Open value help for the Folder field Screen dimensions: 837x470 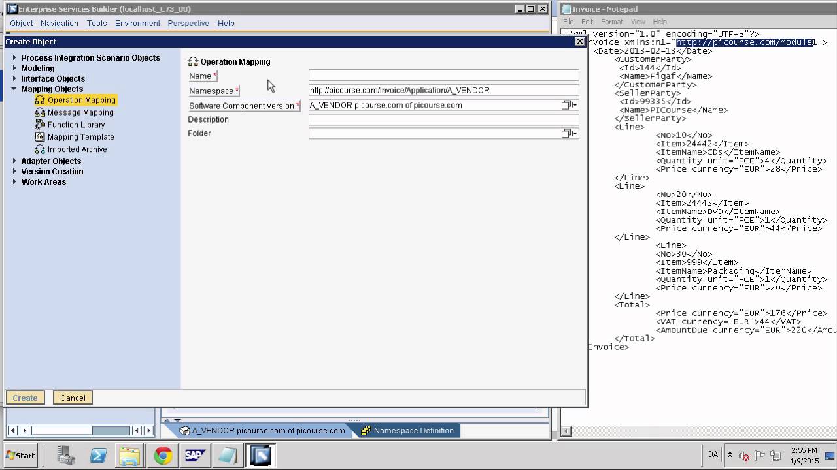pos(569,133)
